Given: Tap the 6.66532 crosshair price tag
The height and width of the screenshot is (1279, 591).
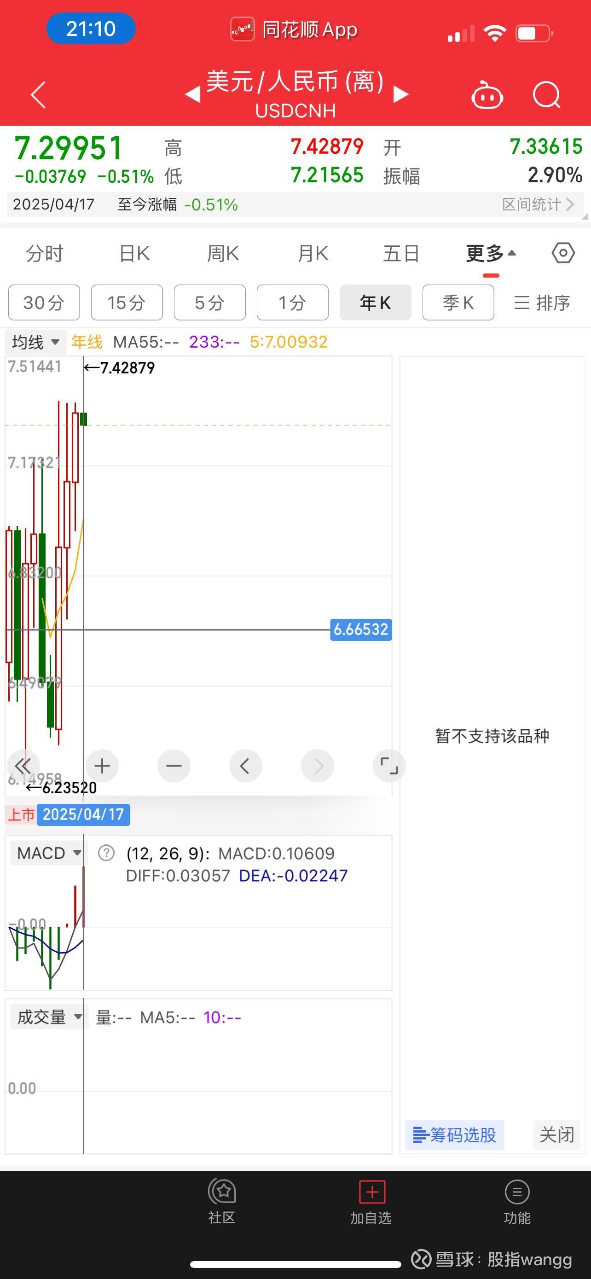Looking at the screenshot, I should (361, 629).
